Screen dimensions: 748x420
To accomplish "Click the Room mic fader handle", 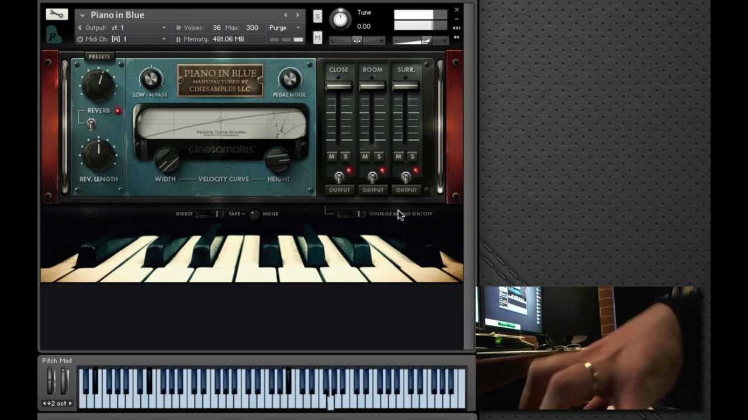I will point(372,86).
